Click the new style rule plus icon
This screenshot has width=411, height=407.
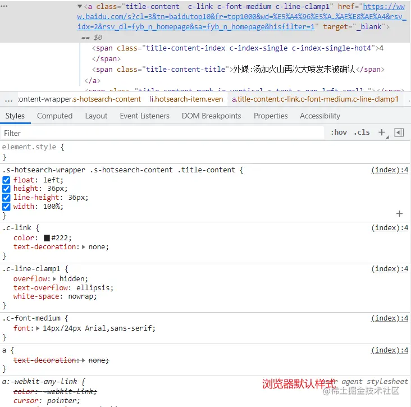(x=382, y=132)
